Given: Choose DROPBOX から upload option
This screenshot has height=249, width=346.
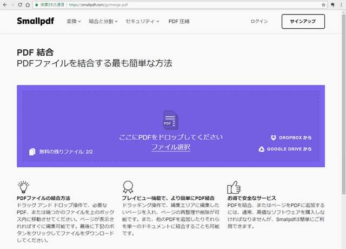Looking at the screenshot, I should point(291,137).
